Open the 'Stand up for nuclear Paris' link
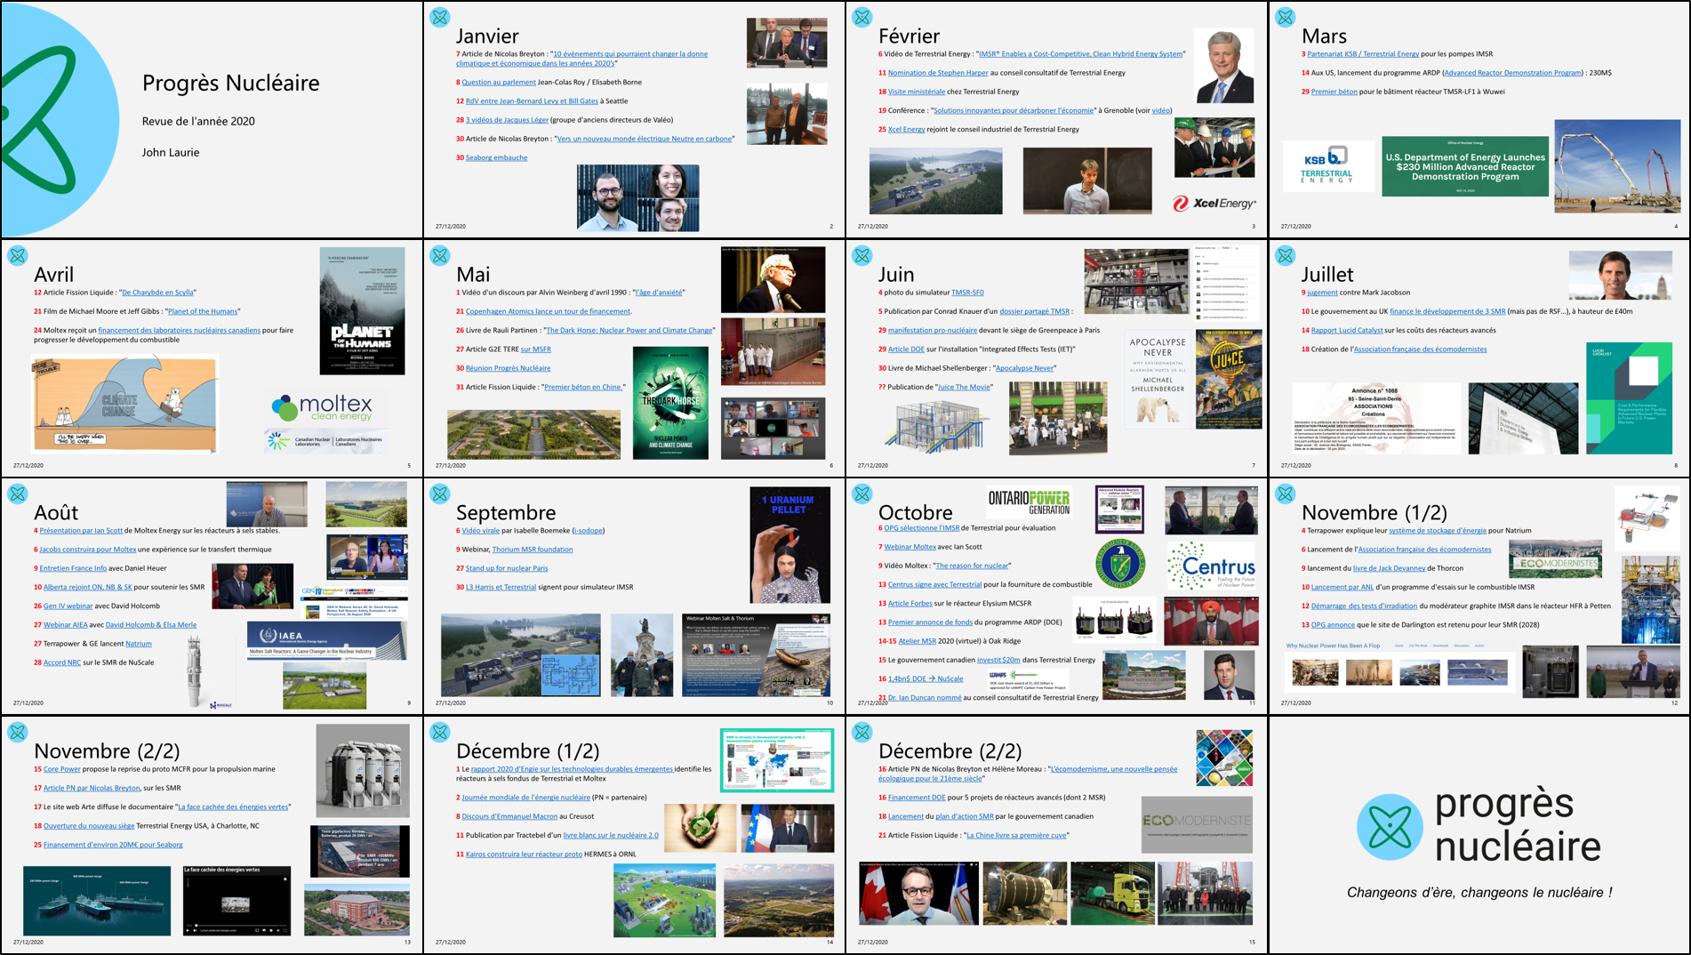 507,568
